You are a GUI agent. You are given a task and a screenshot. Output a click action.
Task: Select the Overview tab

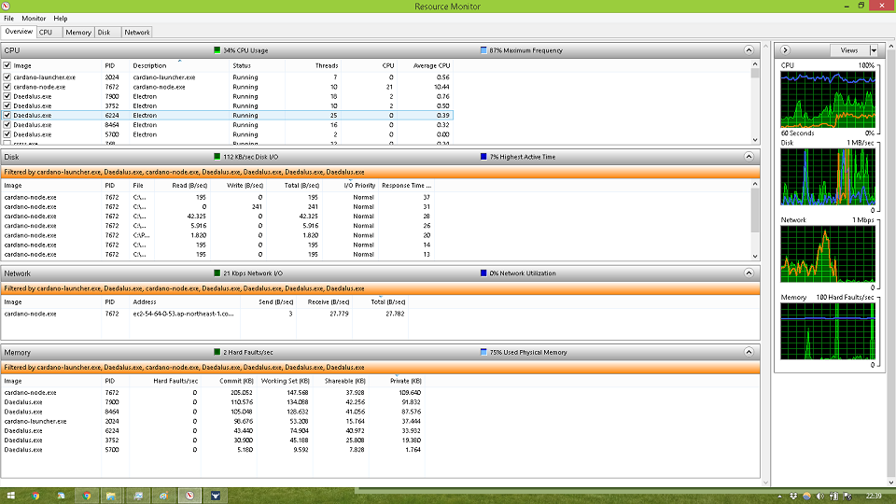coord(19,32)
